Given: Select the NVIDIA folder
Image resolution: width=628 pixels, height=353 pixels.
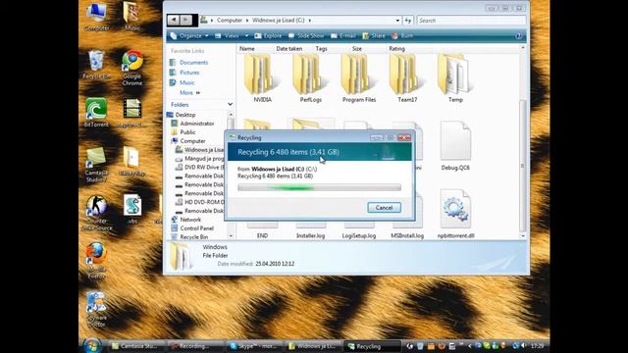Looking at the screenshot, I should (x=262, y=79).
